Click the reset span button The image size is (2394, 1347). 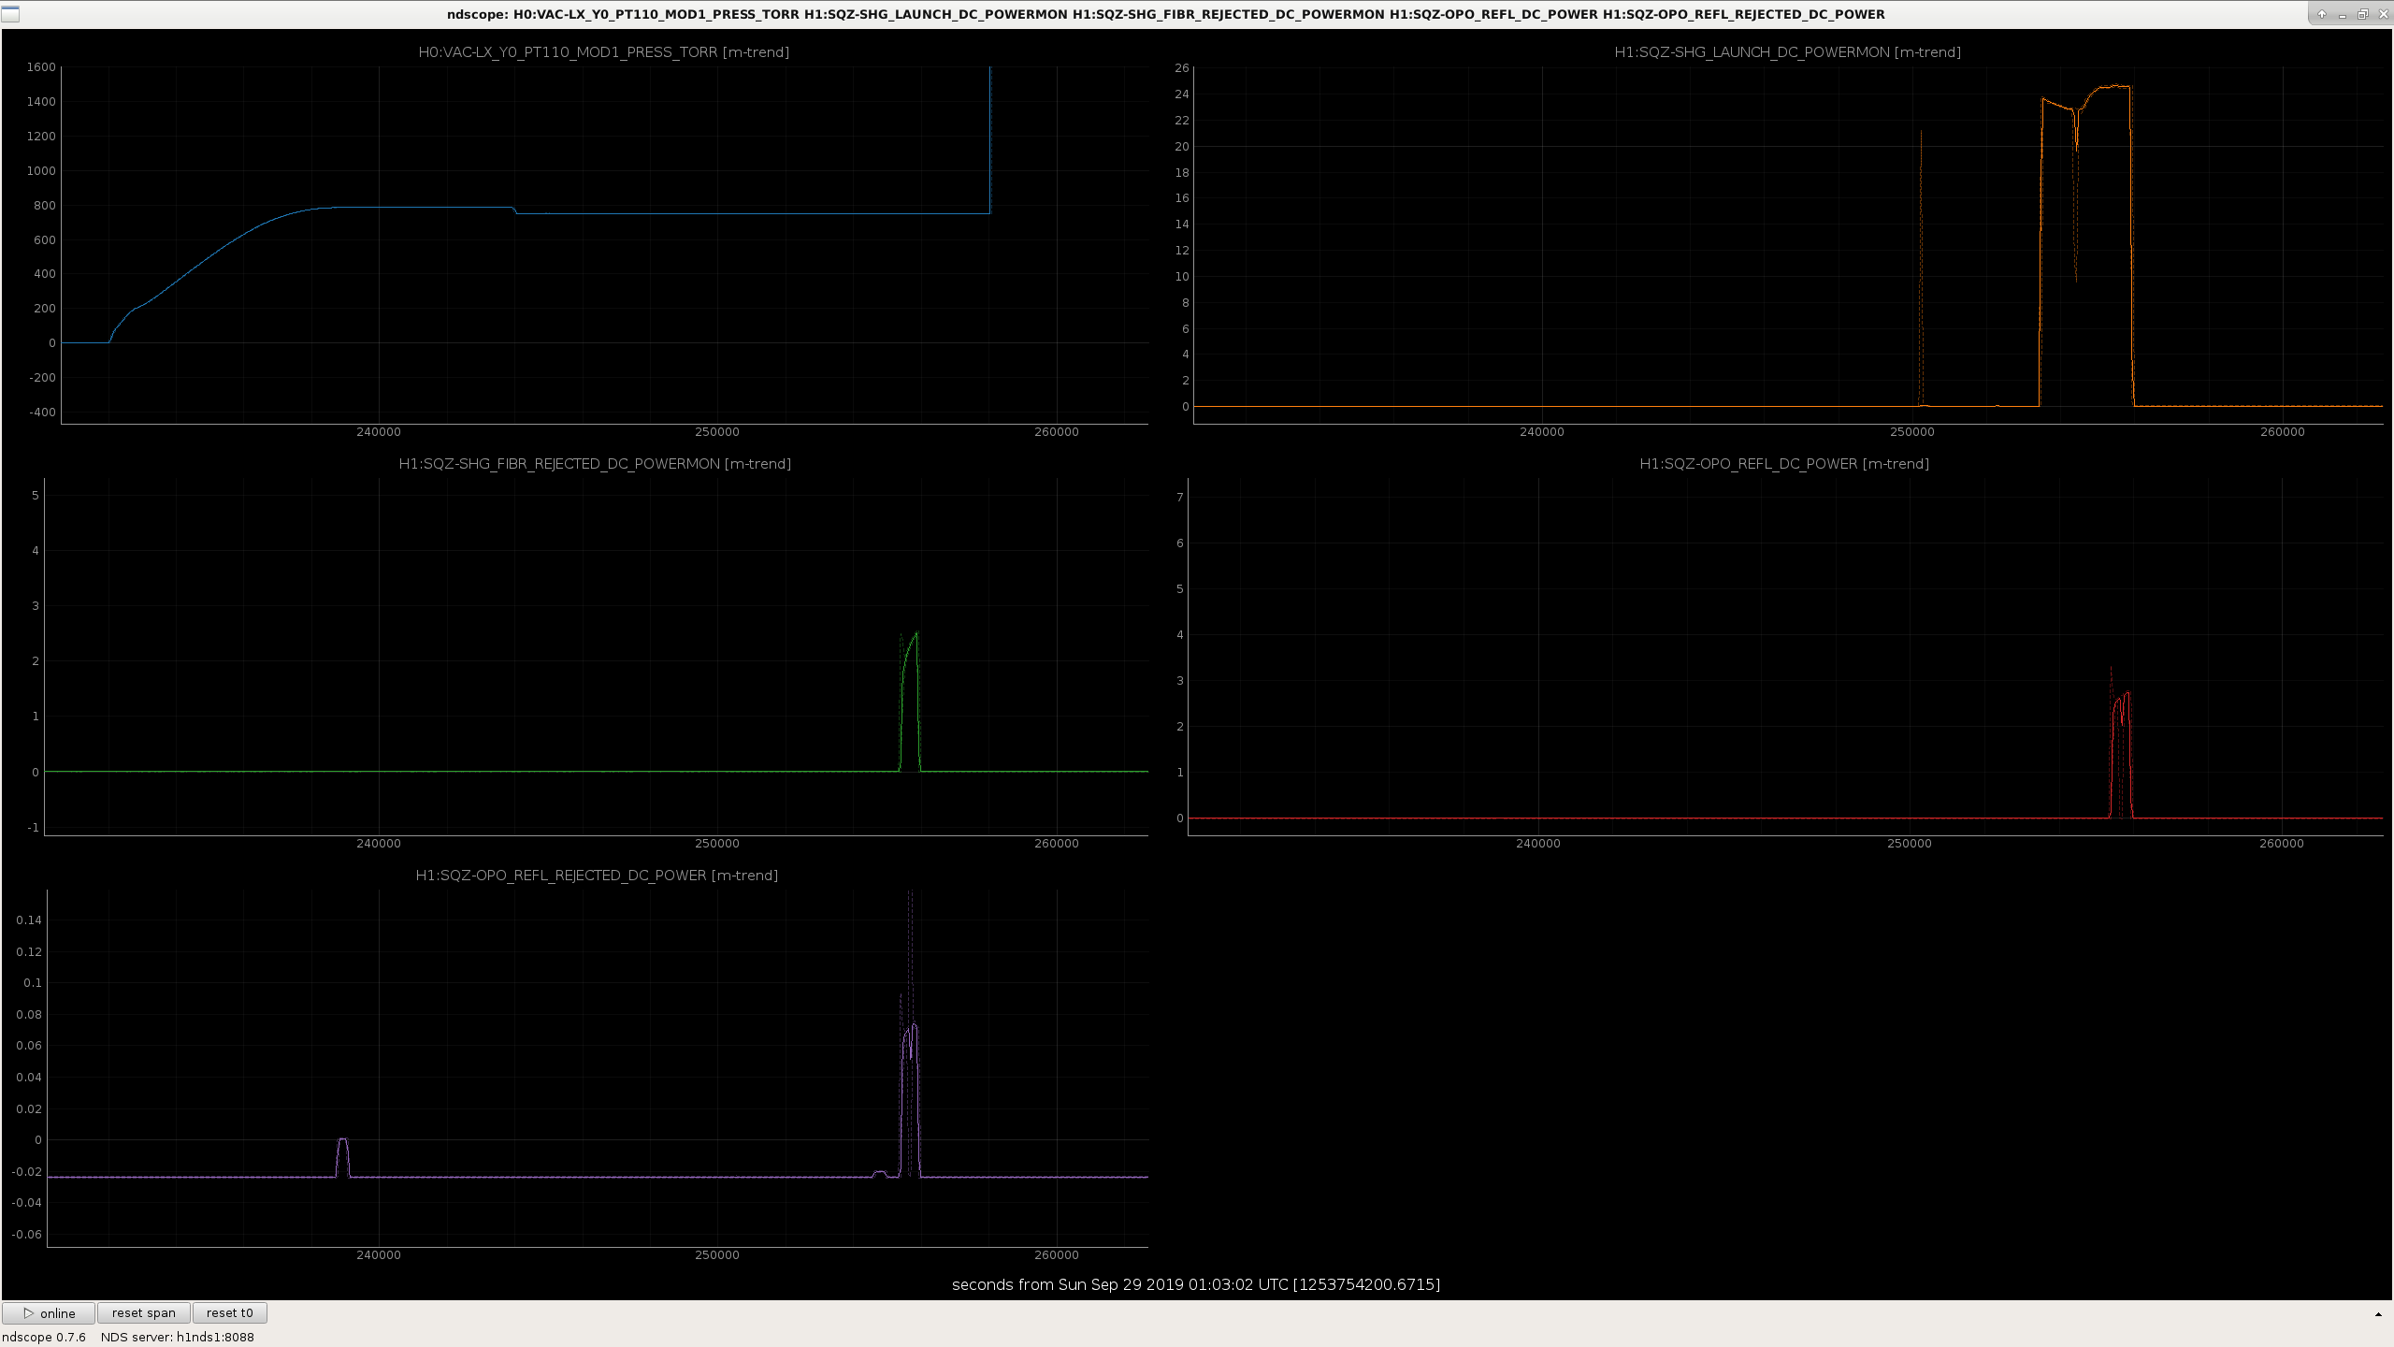[144, 1313]
